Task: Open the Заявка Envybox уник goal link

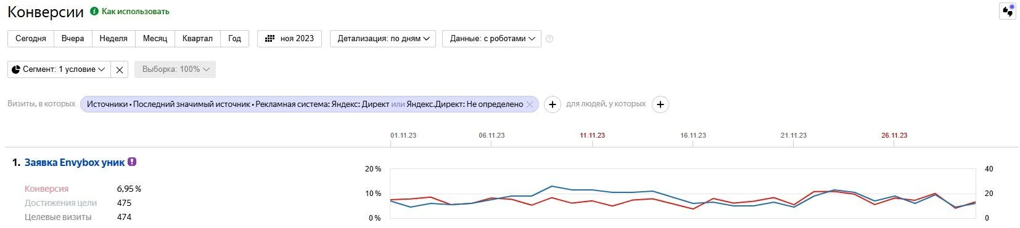Action: [75, 162]
